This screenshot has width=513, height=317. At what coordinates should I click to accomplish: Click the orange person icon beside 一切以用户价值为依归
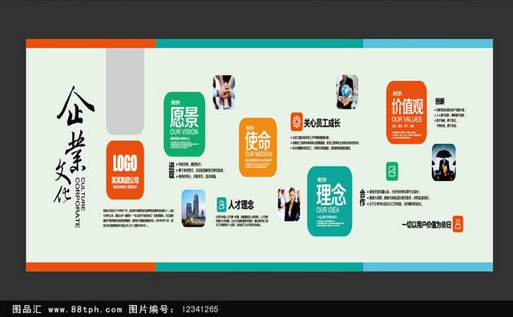point(458,224)
